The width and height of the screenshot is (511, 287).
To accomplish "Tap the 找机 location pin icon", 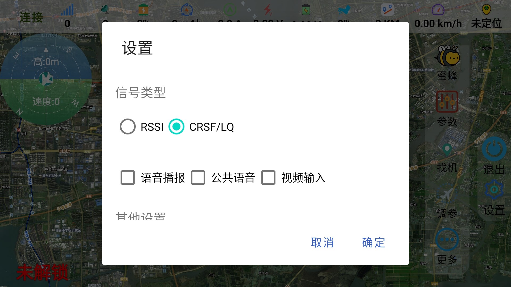I will pyautogui.click(x=447, y=150).
